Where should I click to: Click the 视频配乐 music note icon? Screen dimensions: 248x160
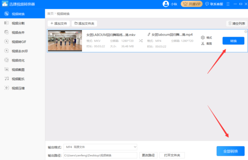[x=7, y=79]
